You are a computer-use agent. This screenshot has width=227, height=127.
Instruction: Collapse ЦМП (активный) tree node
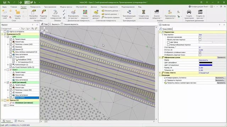pyautogui.click(x=5, y=83)
